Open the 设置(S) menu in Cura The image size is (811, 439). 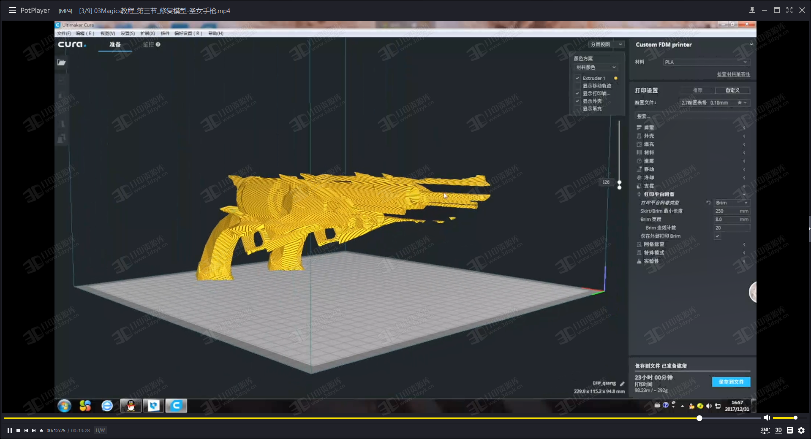(128, 33)
